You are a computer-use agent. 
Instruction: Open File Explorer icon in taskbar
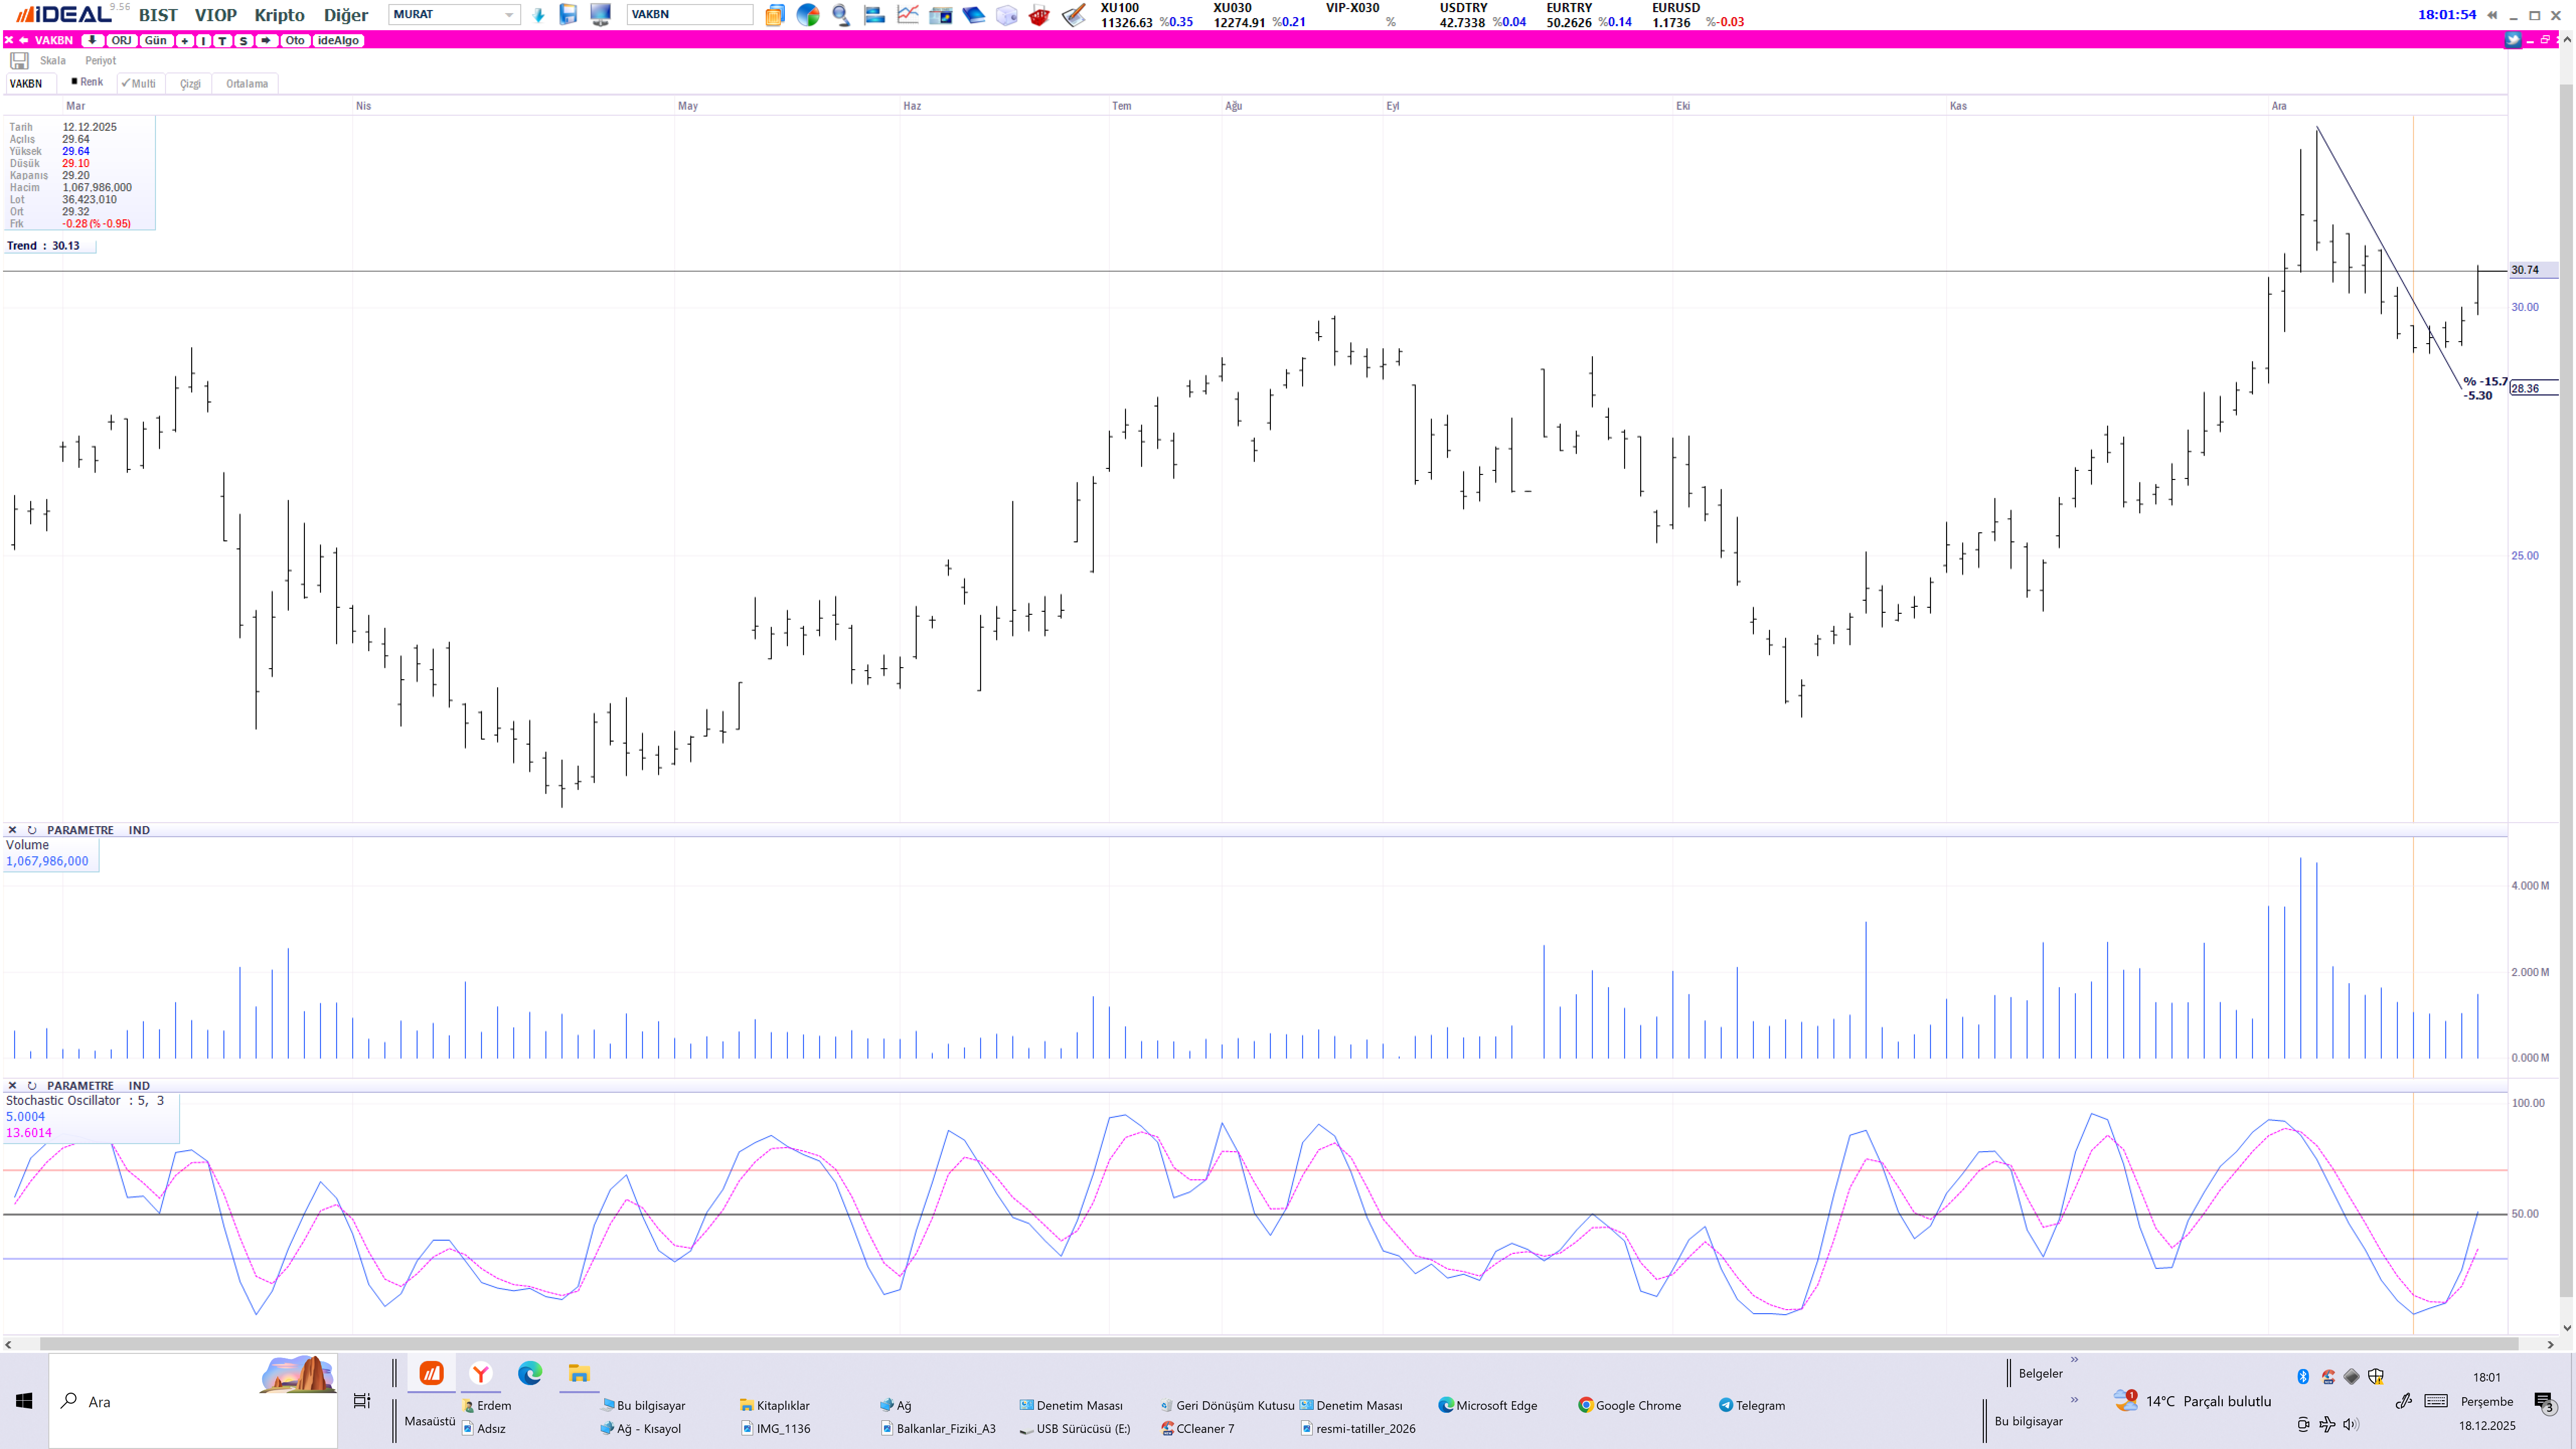[579, 1373]
